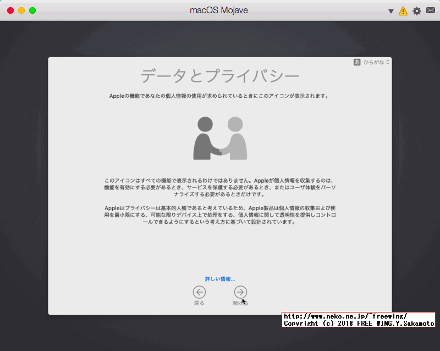Click the green zoom traffic light
Screen dimensions: 440x351
[x=32, y=10]
